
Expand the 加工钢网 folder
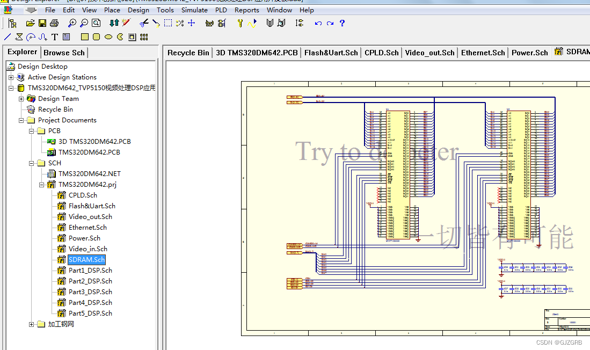pyautogui.click(x=32, y=324)
